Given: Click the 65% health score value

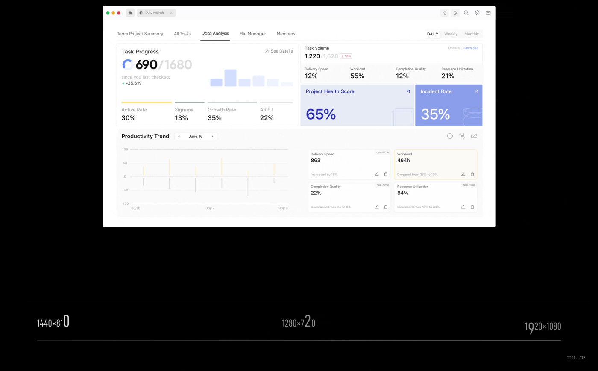Looking at the screenshot, I should pyautogui.click(x=321, y=114).
